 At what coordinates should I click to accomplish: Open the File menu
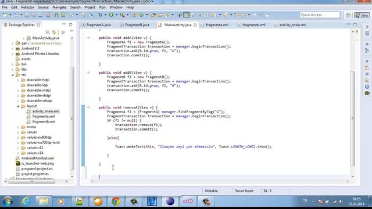[x=5, y=8]
